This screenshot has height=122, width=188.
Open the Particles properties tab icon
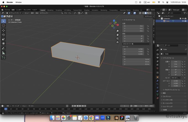click(158, 84)
